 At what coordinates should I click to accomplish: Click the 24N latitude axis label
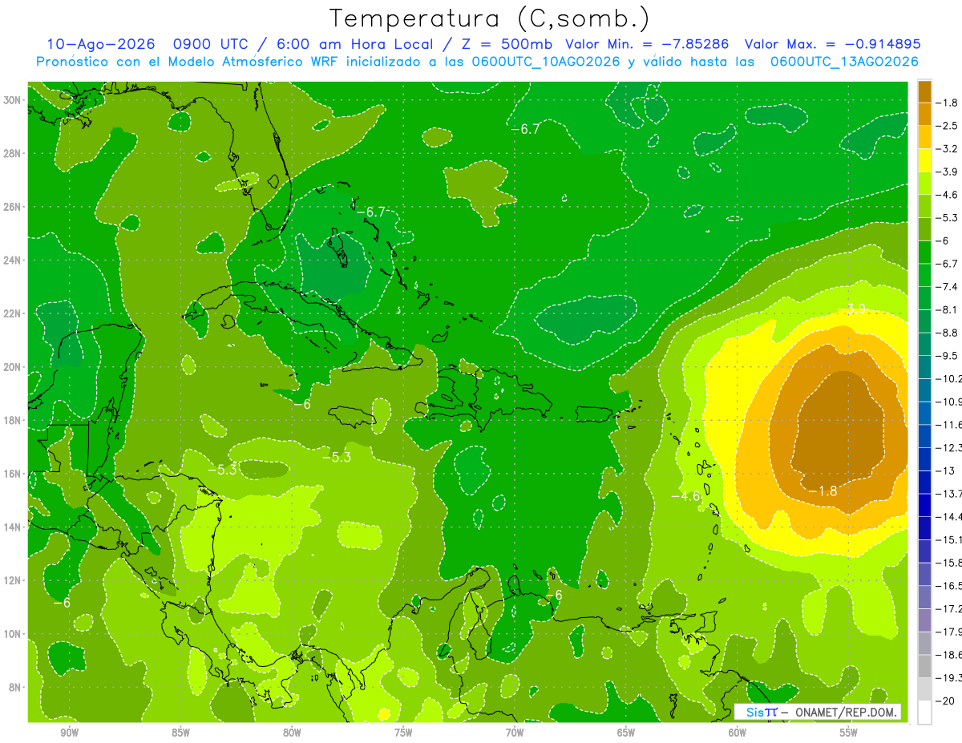point(13,260)
